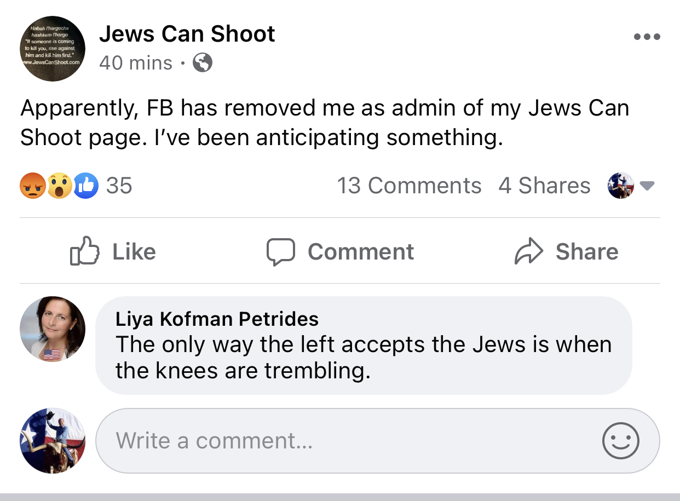Viewport: 680px width, 501px height.
Task: Click the blue thumbs-up reaction icon
Action: pos(85,186)
